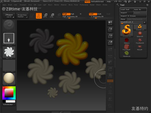
Task: Open the Alpha 19 swirl alpha popup
Action: coord(9,52)
